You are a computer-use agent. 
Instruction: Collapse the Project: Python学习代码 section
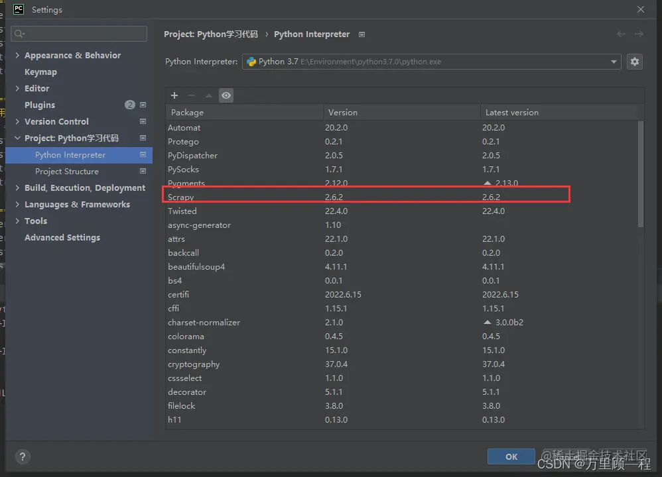[x=17, y=138]
